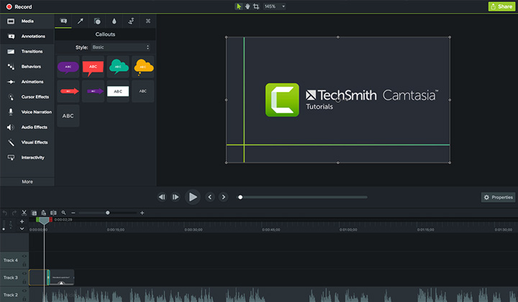Pick the small plain ABC text callout
This screenshot has height=302, width=518.
tap(143, 91)
